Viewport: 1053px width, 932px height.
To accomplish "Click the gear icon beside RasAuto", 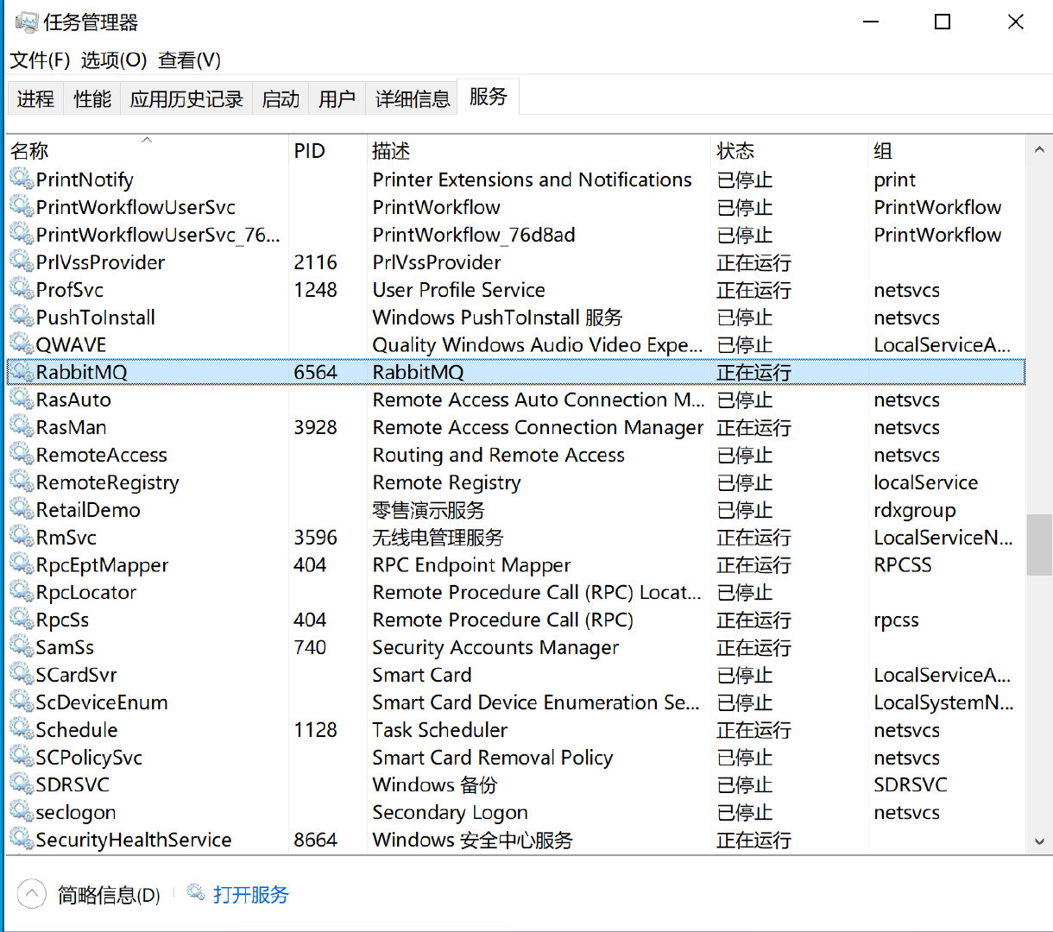I will (22, 400).
